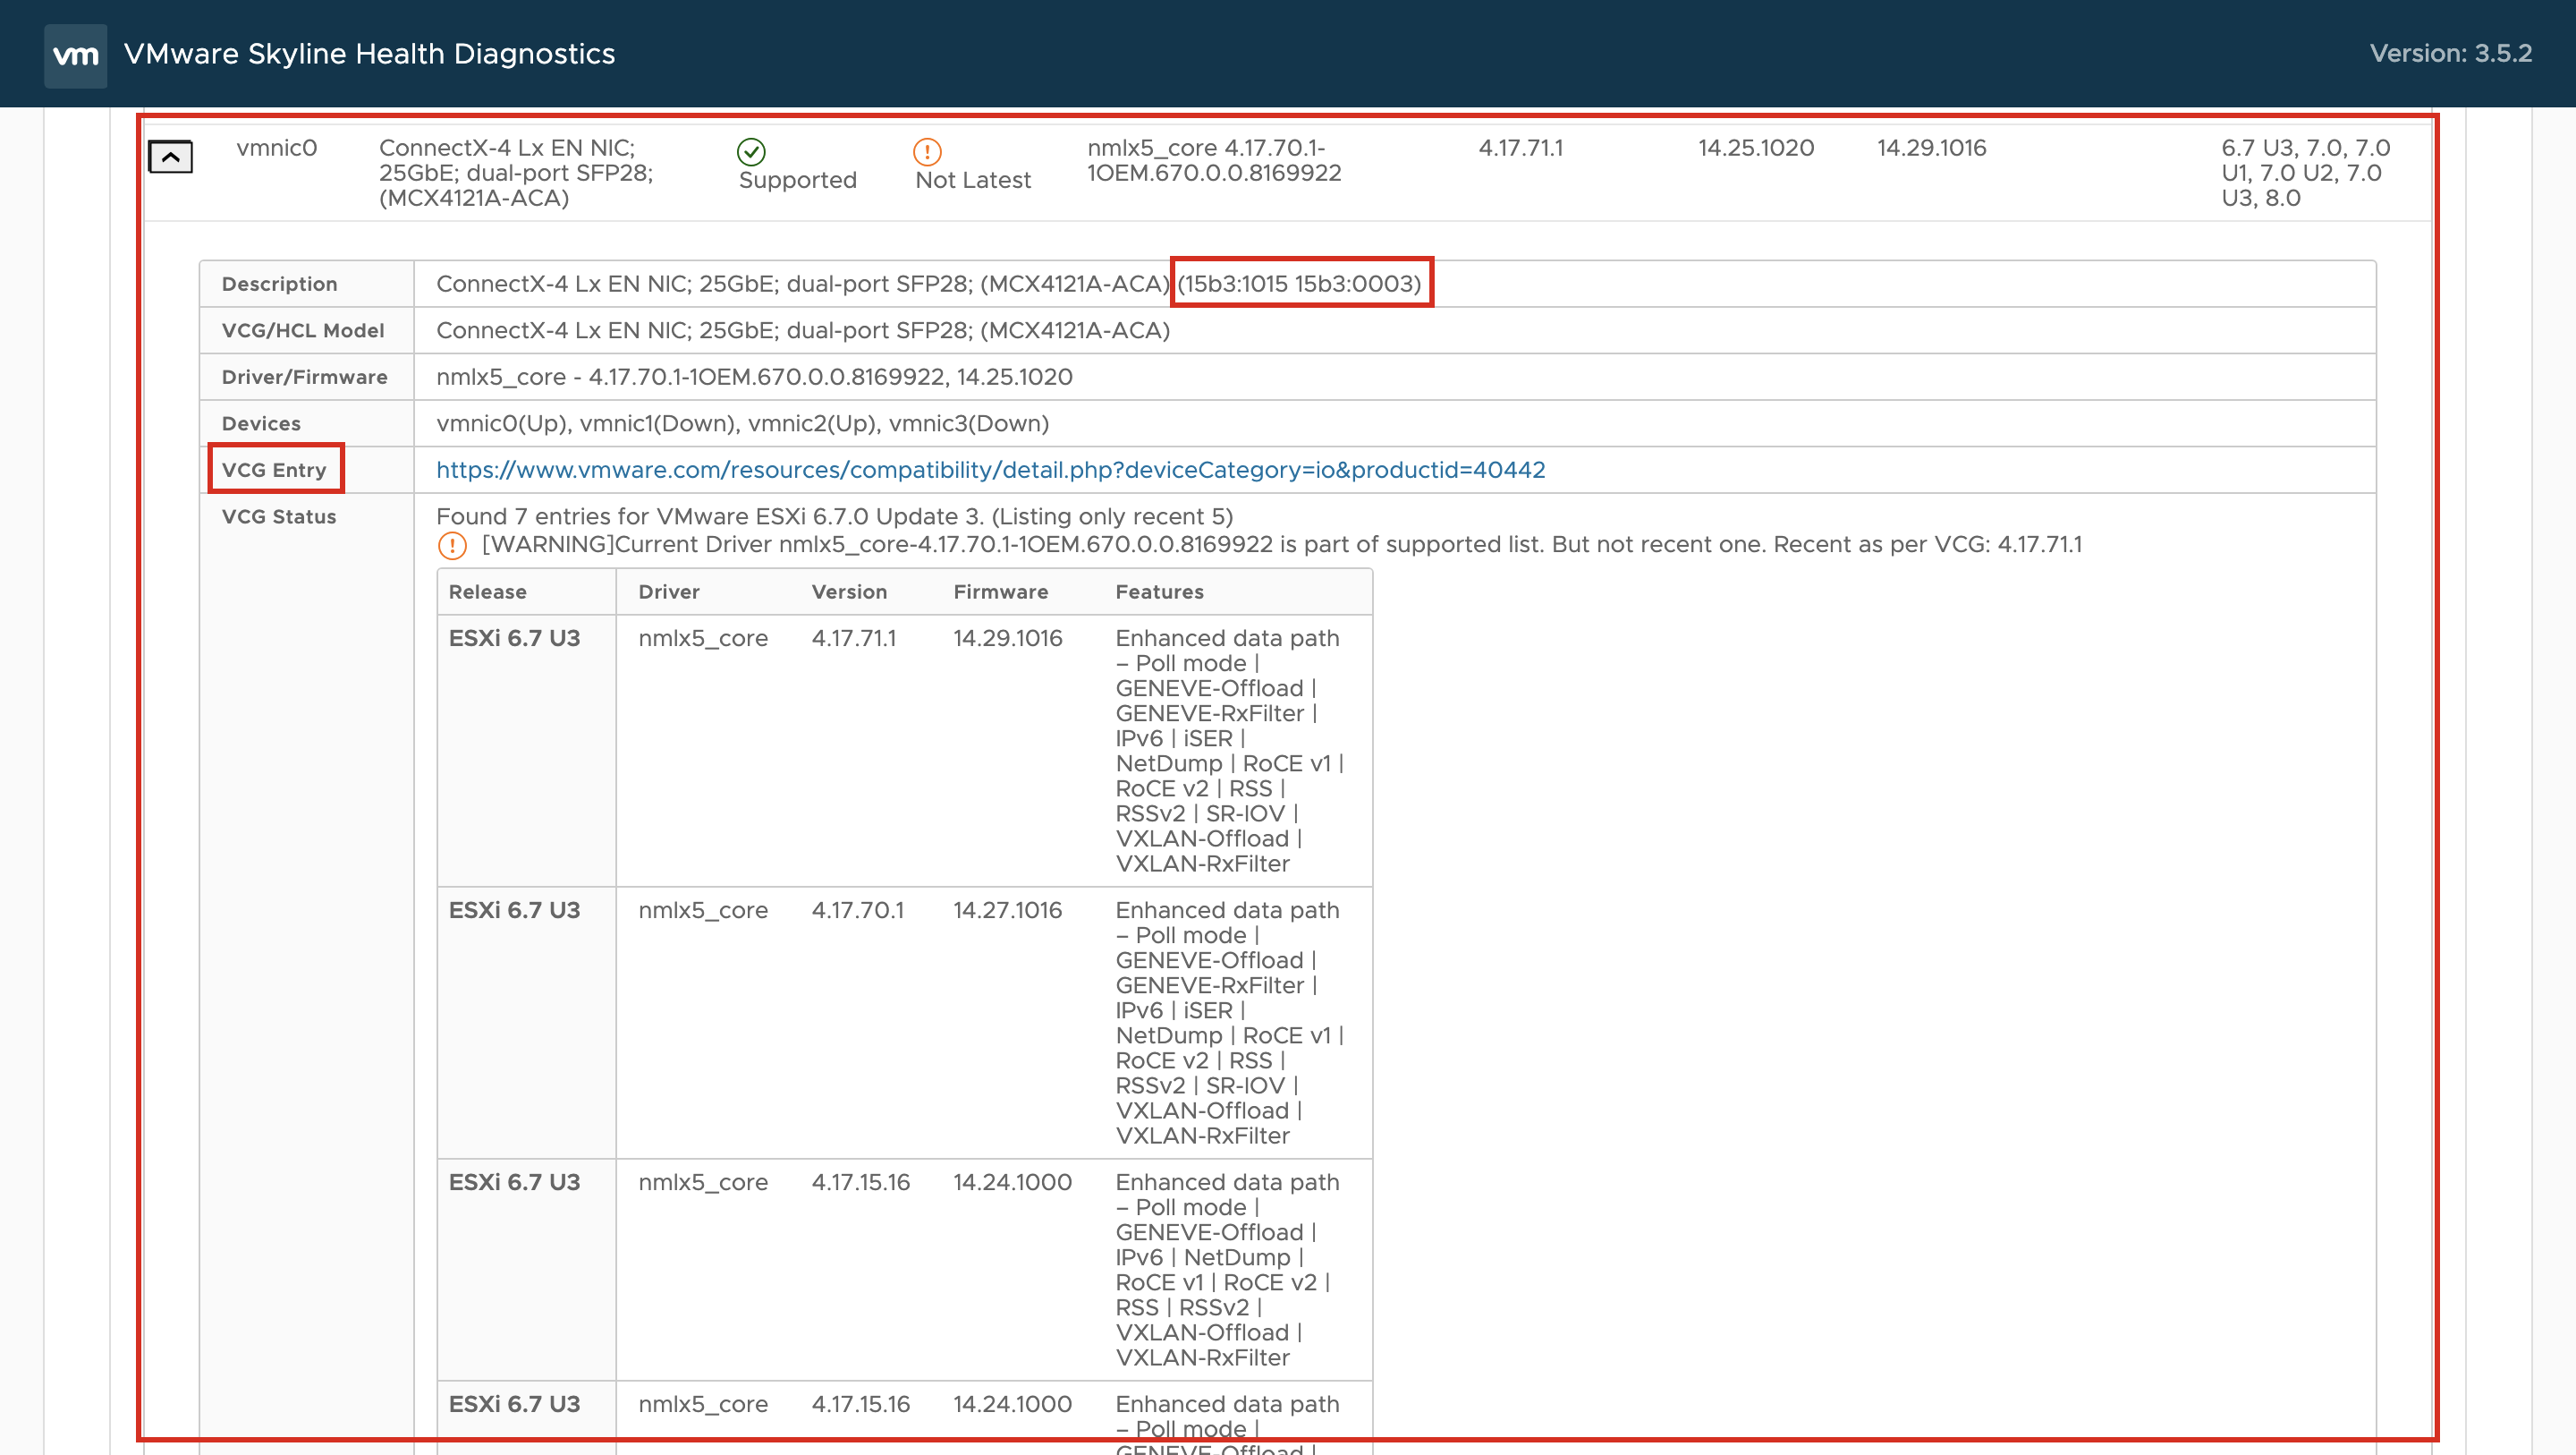
Task: Click the Description label cell
Action: (306, 283)
